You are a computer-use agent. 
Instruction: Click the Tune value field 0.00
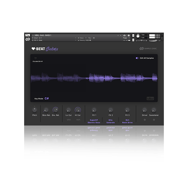click(x=144, y=38)
